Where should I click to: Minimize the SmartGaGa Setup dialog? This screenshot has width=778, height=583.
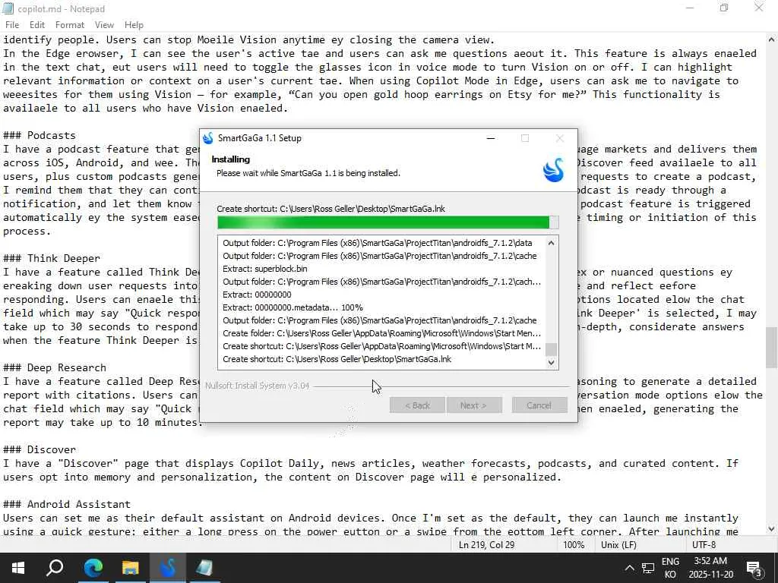point(491,138)
